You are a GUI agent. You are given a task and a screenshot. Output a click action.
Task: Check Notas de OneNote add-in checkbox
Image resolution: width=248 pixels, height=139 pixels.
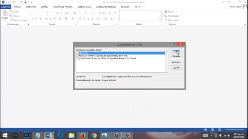pyautogui.click(x=77, y=56)
